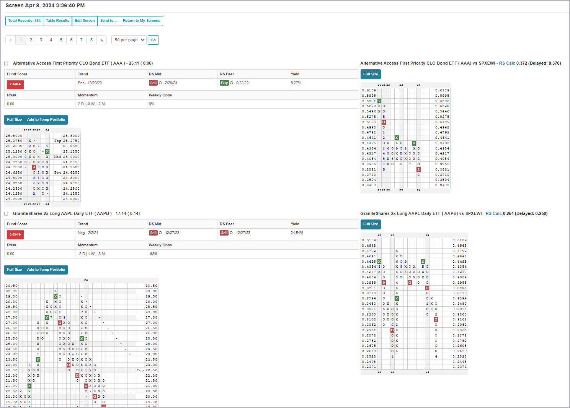Add AAPB to Temp Portfolio
Image resolution: width=570 pixels, height=408 pixels.
click(x=46, y=270)
